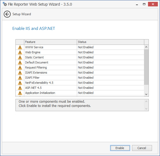The width and height of the screenshot is (160, 156).
Task: Click warning icon beside ISAPI Filter
Action: [20, 78]
